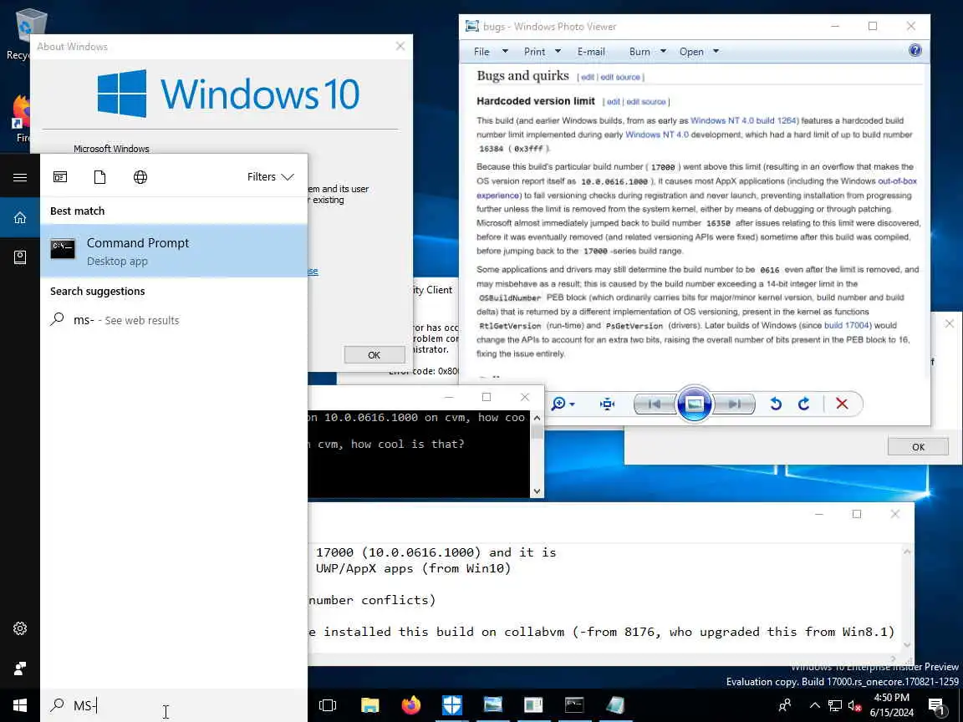Open the People icon in system tray
The image size is (963, 722).
tap(785, 705)
